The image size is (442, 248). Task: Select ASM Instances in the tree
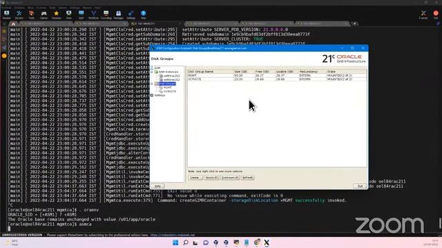tap(169, 72)
